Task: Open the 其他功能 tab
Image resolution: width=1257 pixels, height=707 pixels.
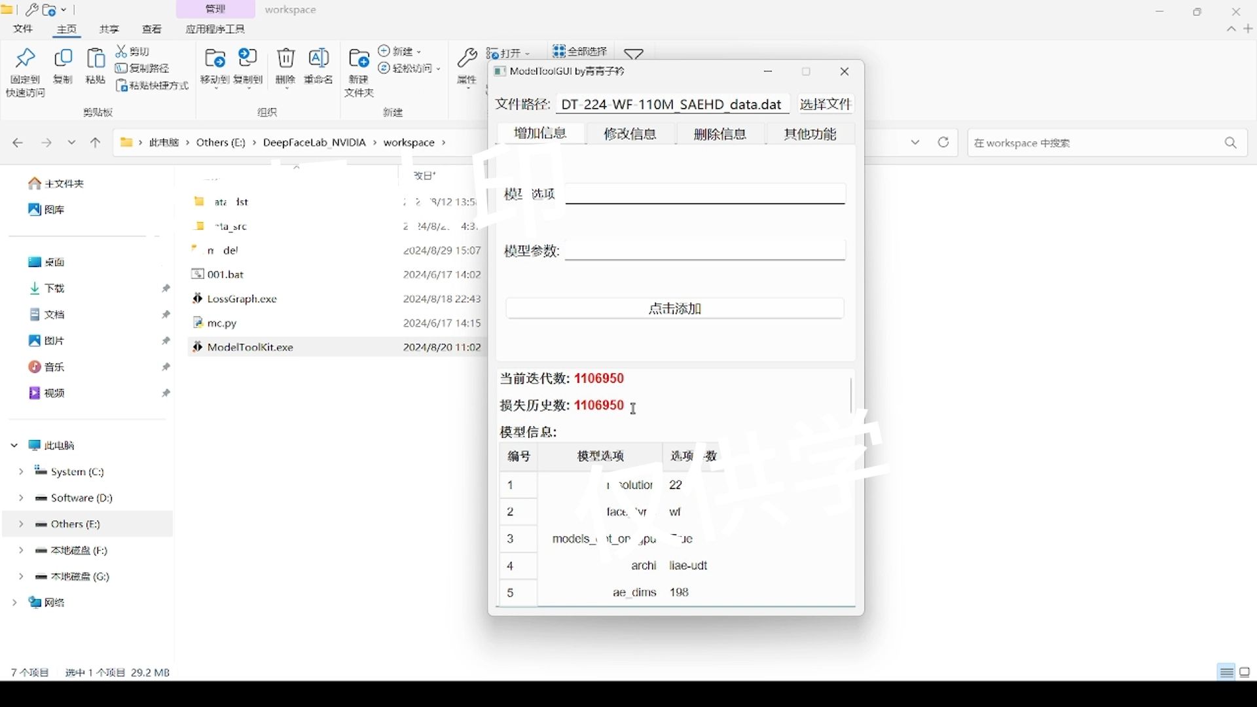Action: [x=810, y=134]
